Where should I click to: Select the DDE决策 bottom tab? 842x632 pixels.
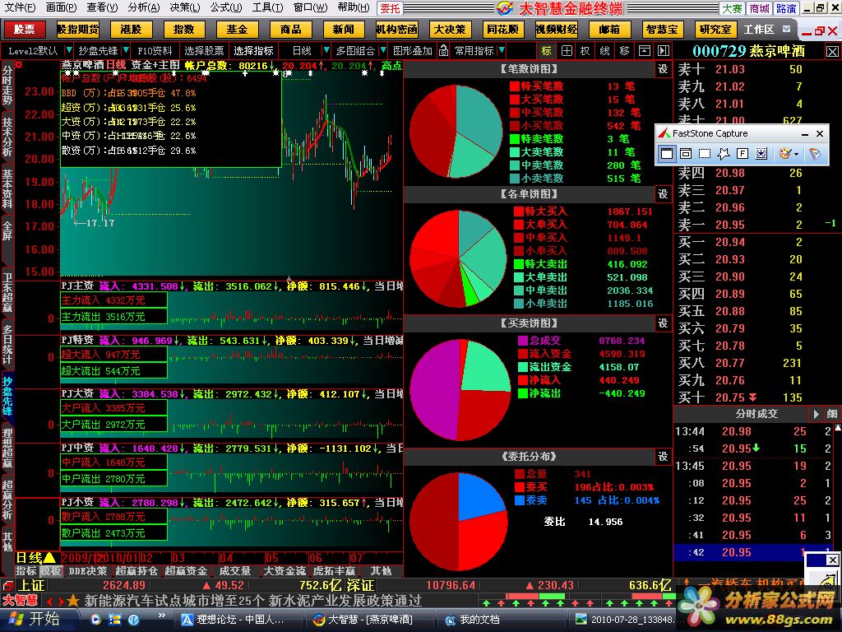[88, 571]
